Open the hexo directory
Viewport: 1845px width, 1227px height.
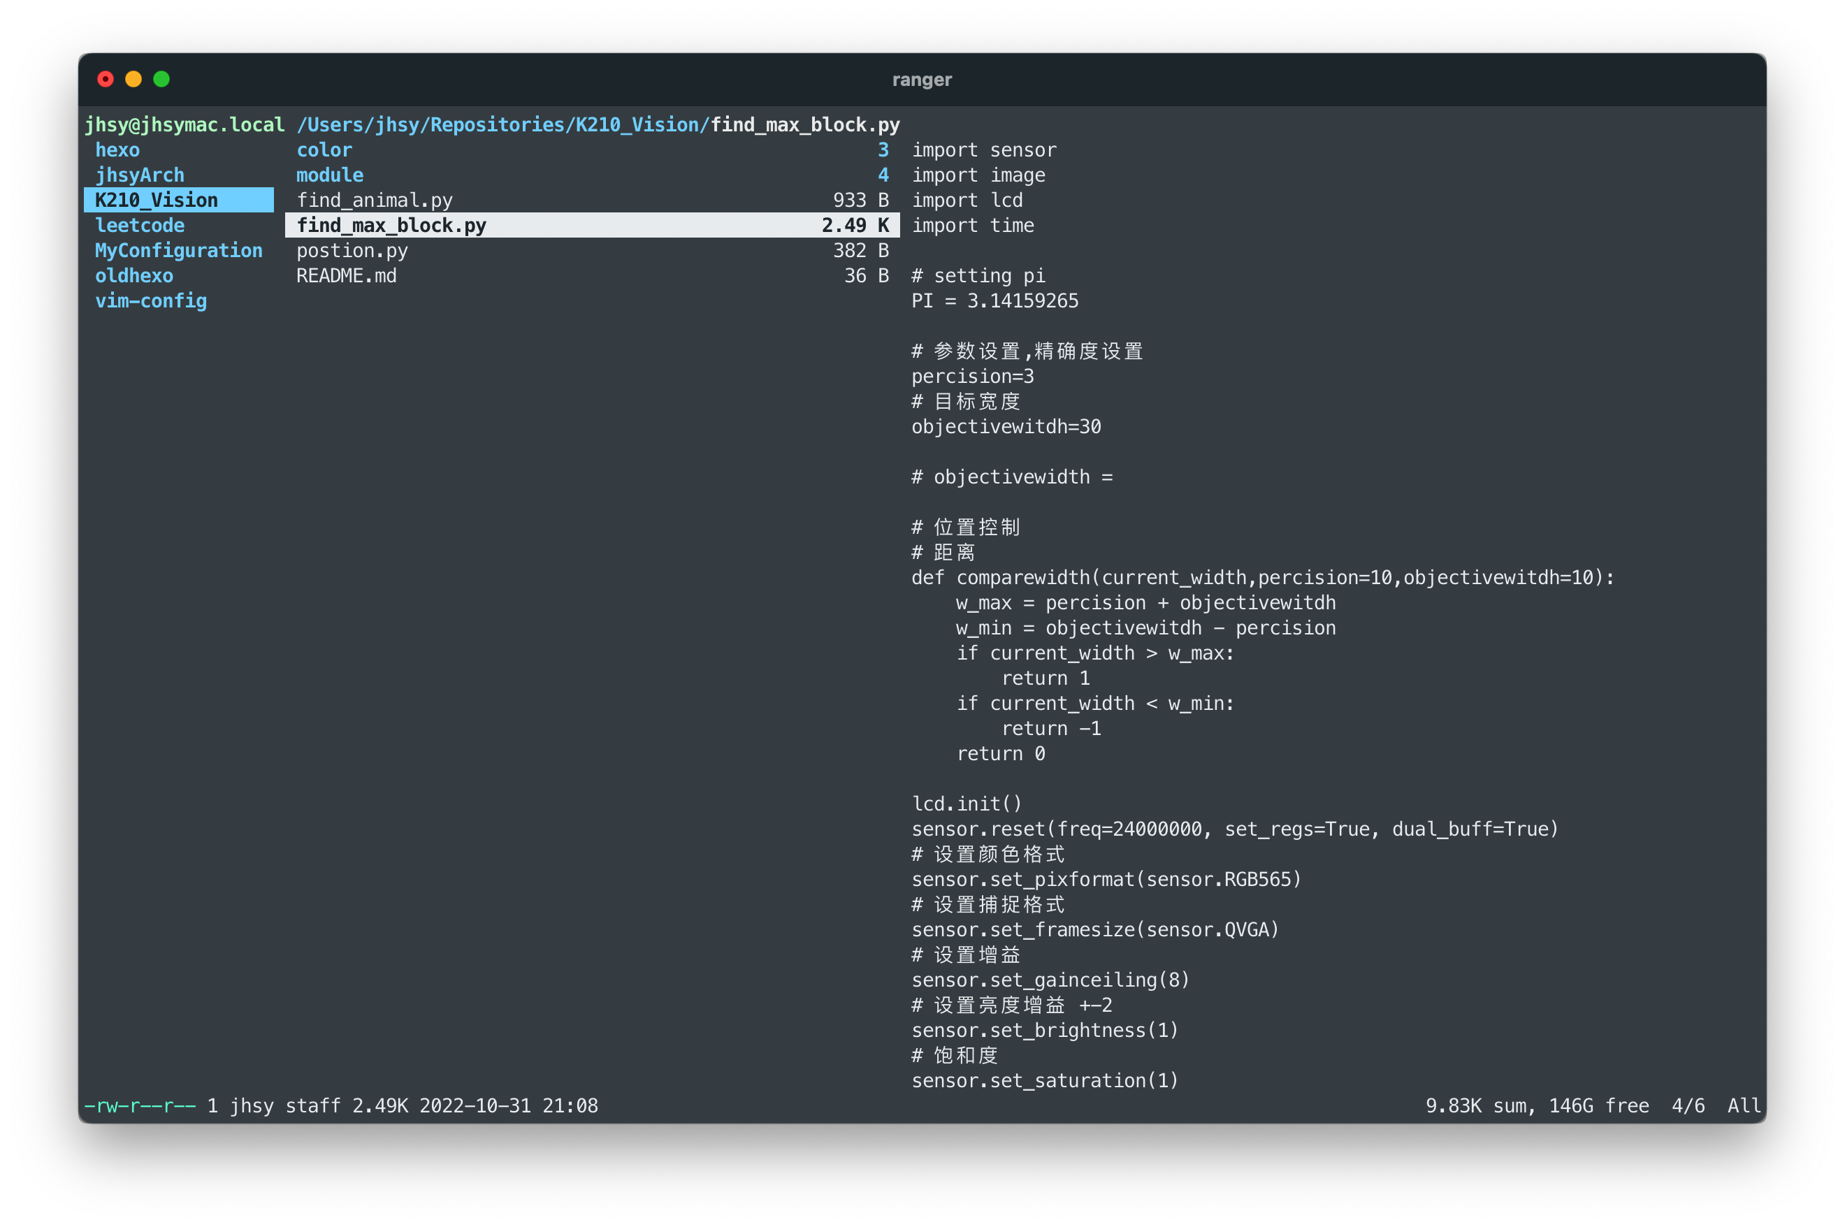[117, 150]
